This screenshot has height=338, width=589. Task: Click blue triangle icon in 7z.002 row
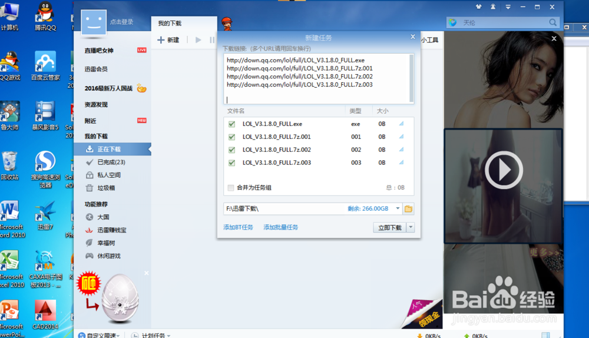point(401,149)
